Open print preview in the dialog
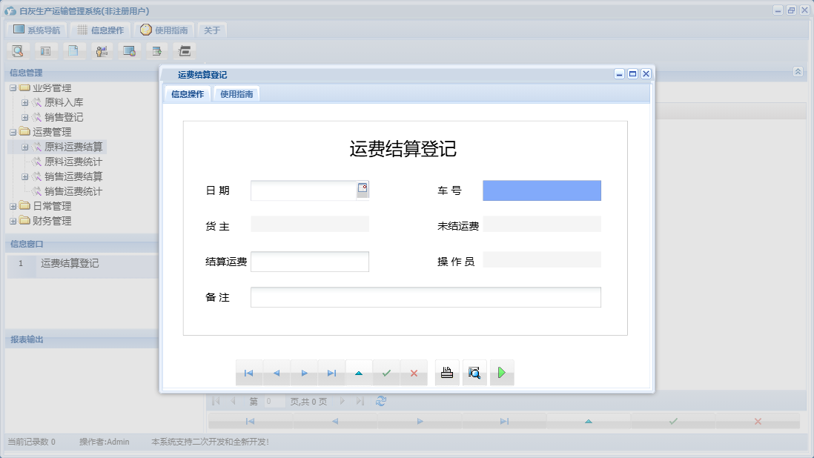 (474, 373)
